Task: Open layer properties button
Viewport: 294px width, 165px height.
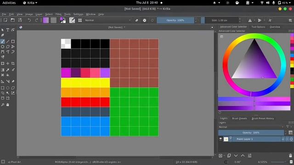Action: click(250, 156)
